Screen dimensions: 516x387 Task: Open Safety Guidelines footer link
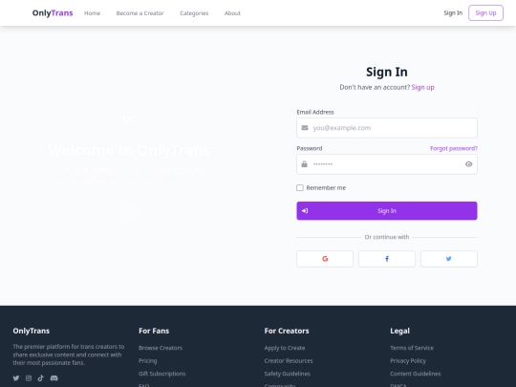click(287, 374)
